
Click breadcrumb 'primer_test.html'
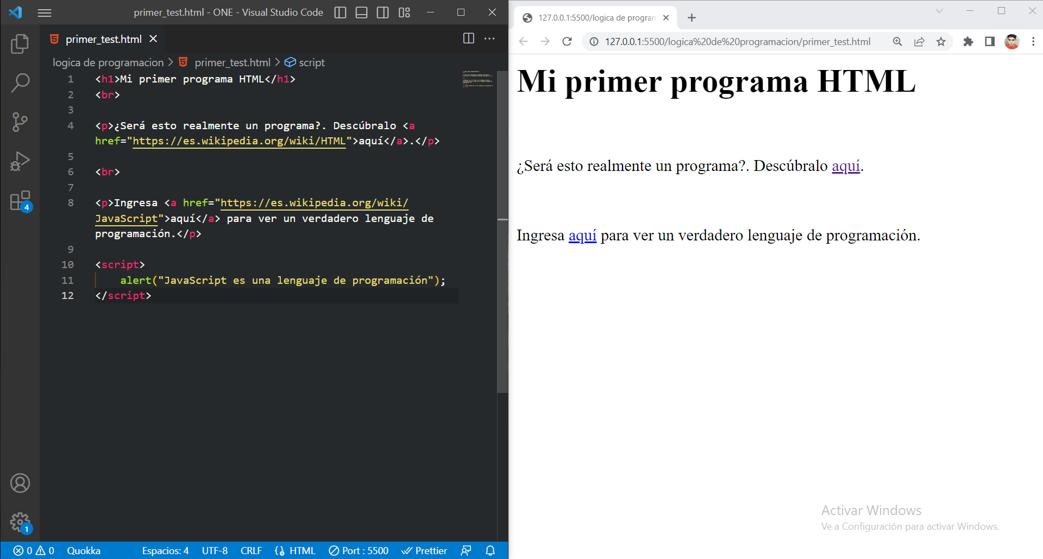[232, 62]
